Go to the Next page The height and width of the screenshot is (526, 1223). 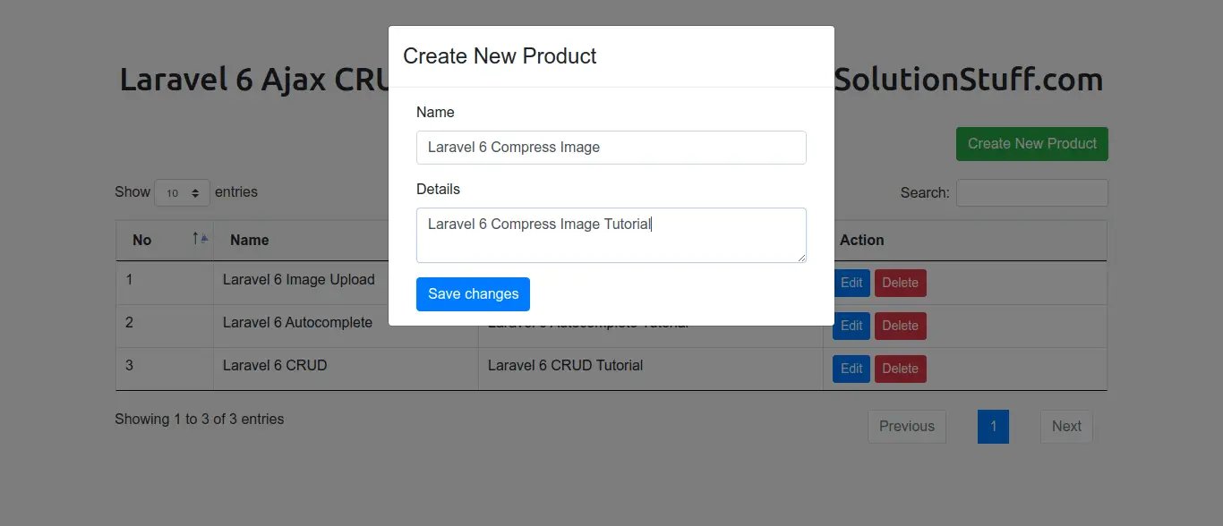(1066, 427)
